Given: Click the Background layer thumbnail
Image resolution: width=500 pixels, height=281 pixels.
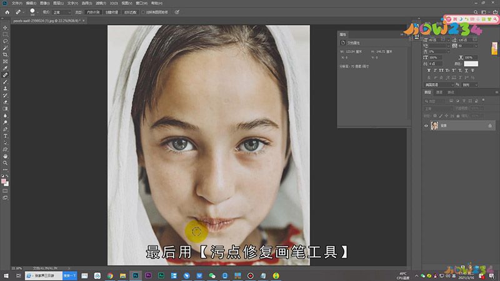Looking at the screenshot, I should pyautogui.click(x=434, y=126).
